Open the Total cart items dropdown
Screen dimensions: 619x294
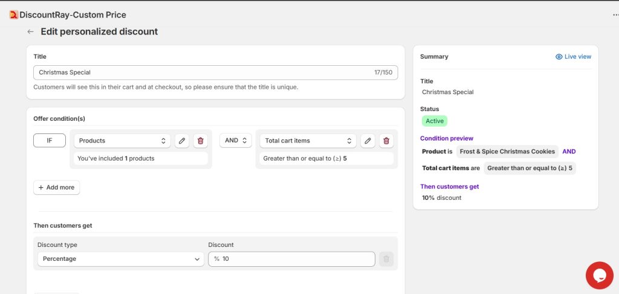(x=308, y=141)
